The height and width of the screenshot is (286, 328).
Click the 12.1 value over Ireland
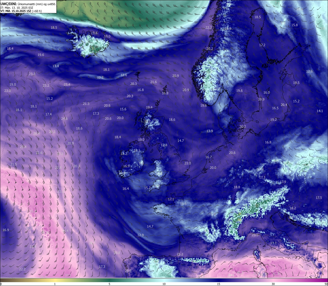[x=137, y=150]
